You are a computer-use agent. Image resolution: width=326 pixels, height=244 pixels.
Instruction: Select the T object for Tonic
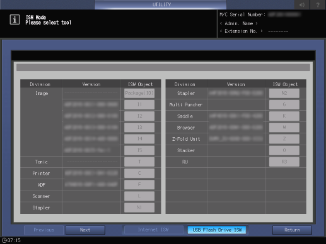pos(139,162)
